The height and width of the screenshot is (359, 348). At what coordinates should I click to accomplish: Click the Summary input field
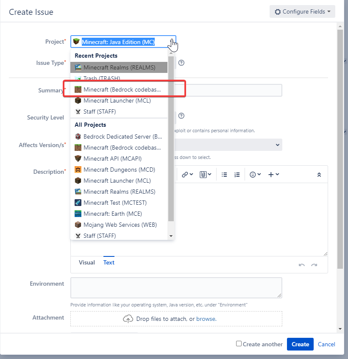(228, 90)
